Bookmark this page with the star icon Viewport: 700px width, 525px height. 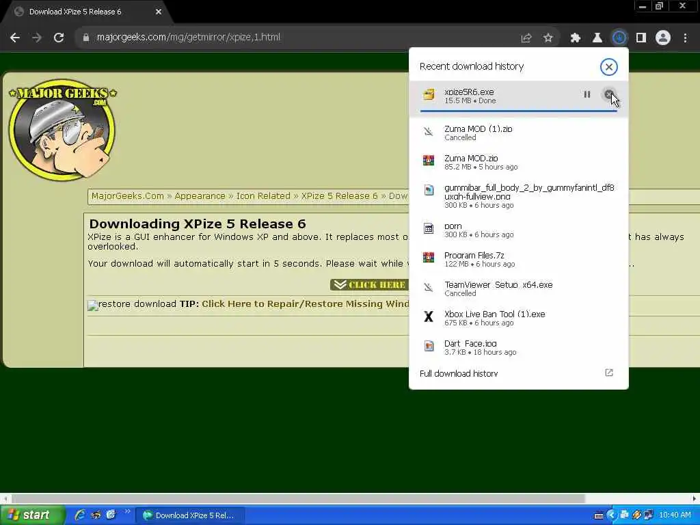(x=548, y=38)
